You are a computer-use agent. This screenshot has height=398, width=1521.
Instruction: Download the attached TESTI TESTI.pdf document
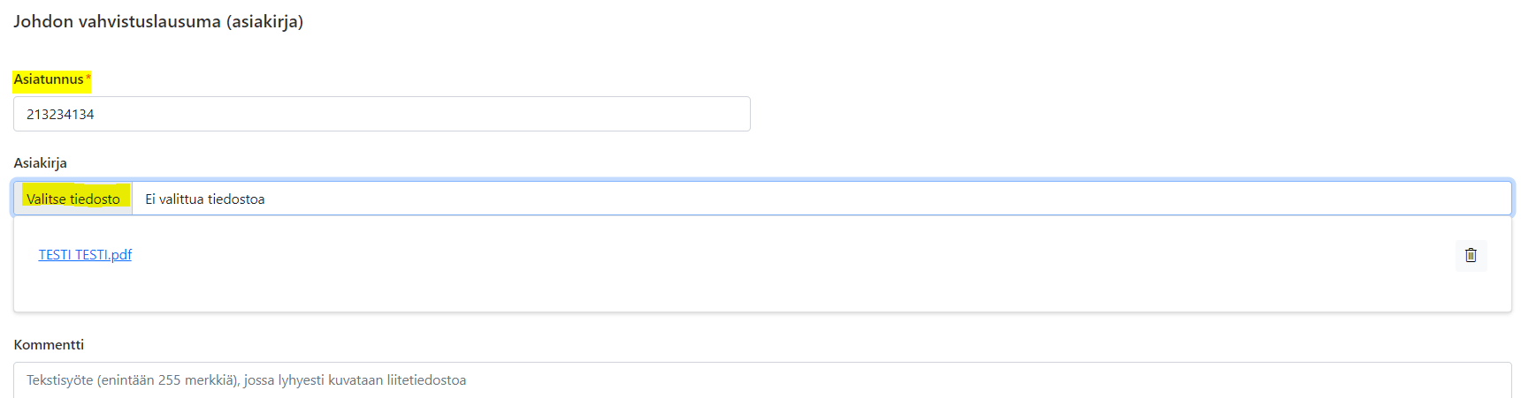[85, 255]
